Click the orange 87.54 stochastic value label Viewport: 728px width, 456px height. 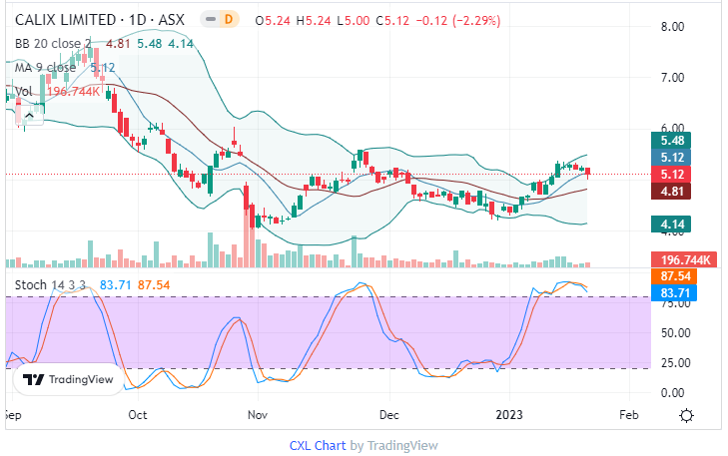click(x=670, y=275)
